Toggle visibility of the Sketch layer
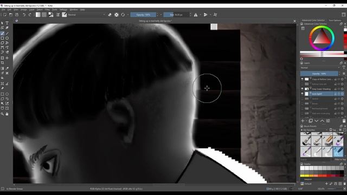The height and width of the screenshot is (195, 347). pyautogui.click(x=302, y=99)
